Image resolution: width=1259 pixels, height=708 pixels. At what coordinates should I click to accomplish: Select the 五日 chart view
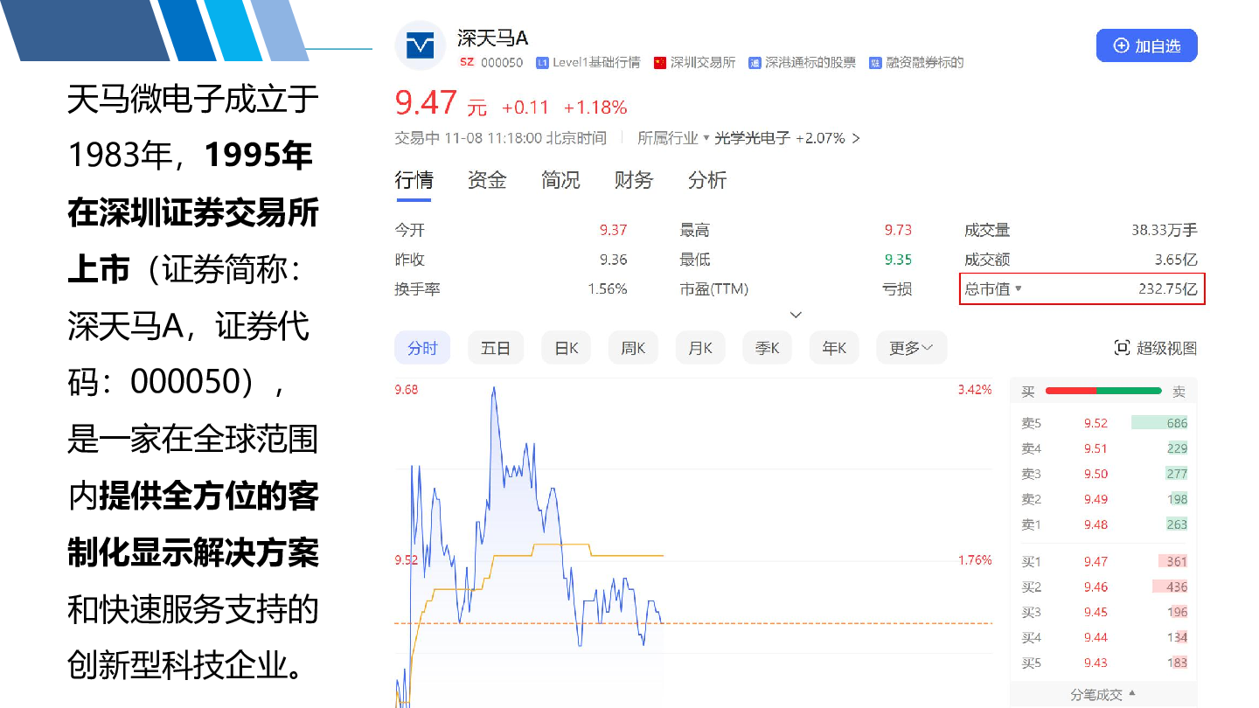coord(495,348)
